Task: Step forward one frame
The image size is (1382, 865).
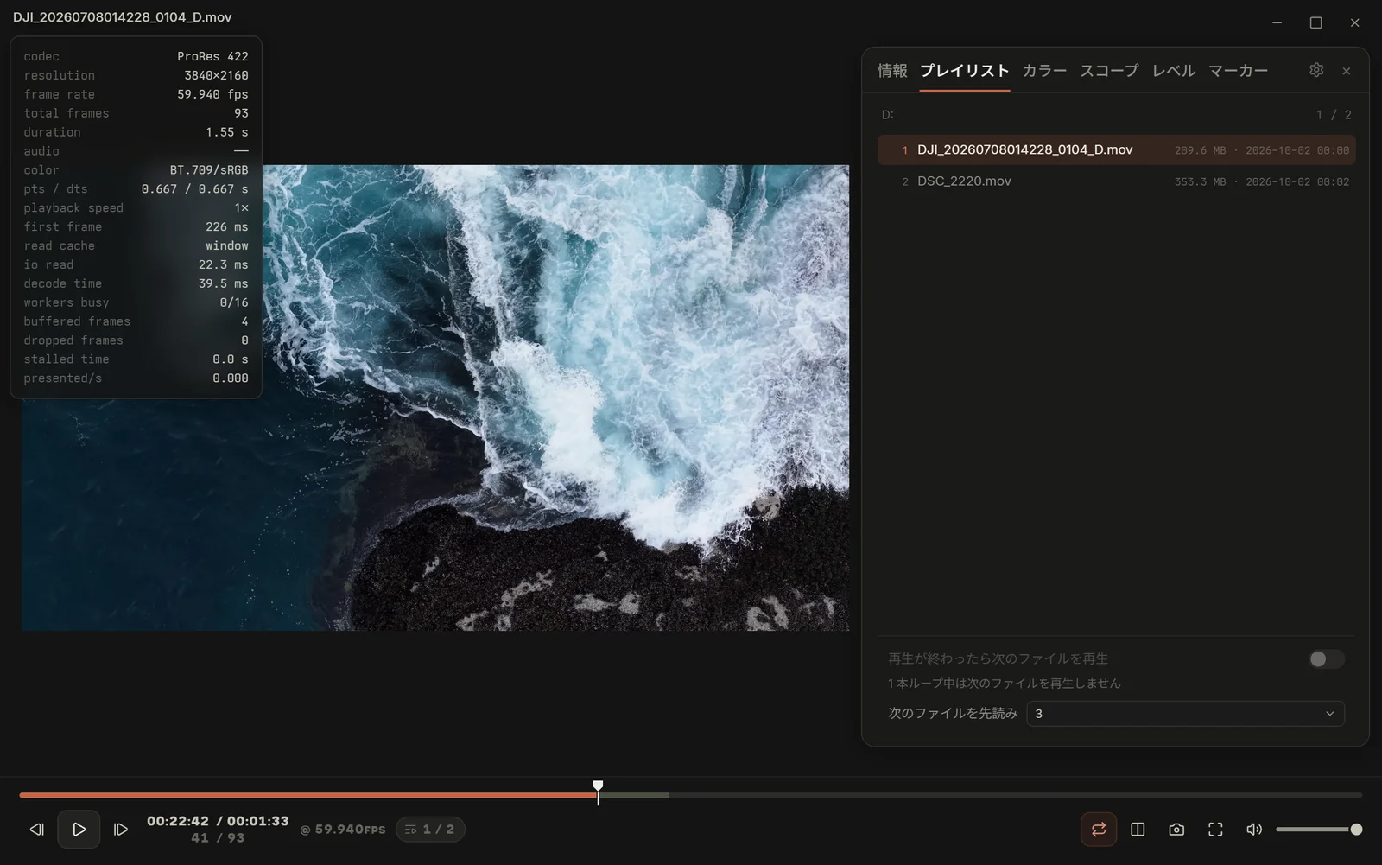Action: point(121,830)
